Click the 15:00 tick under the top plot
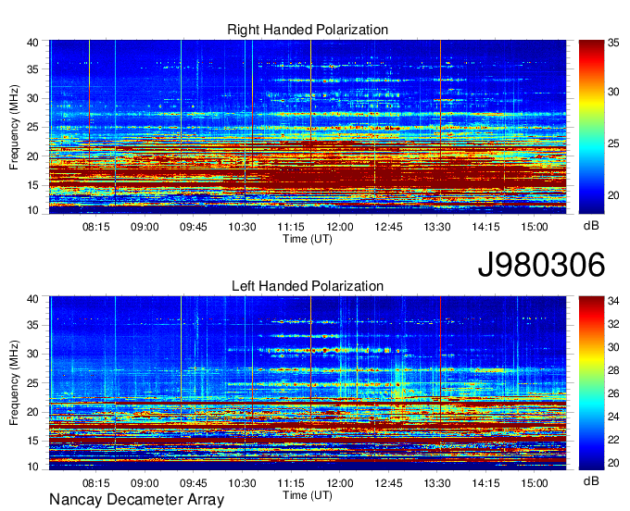Screen dimensions: 630x511 click(x=535, y=227)
